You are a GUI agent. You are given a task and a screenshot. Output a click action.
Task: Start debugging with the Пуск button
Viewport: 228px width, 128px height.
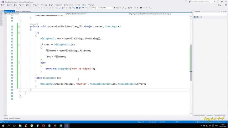click(117, 8)
